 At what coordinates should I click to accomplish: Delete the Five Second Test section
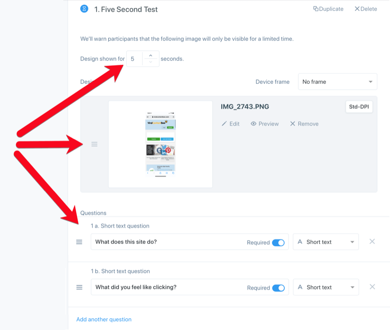click(x=366, y=9)
